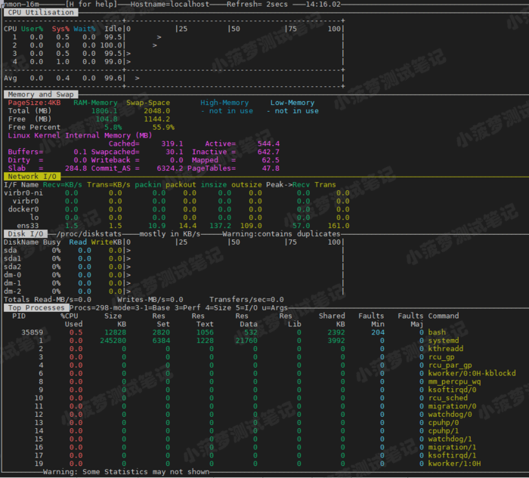This screenshot has width=529, height=478.
Task: Click PageTables value 47.8
Action: 271,168
